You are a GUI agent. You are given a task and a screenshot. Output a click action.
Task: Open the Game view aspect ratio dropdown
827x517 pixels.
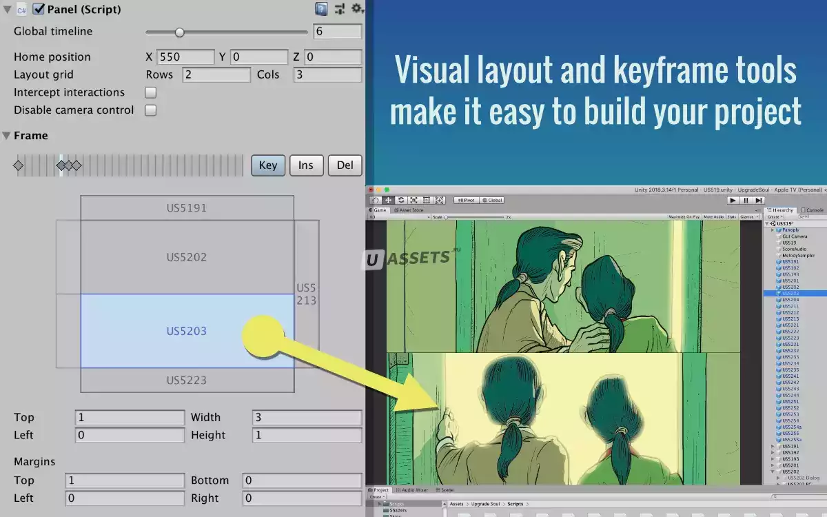click(x=400, y=217)
